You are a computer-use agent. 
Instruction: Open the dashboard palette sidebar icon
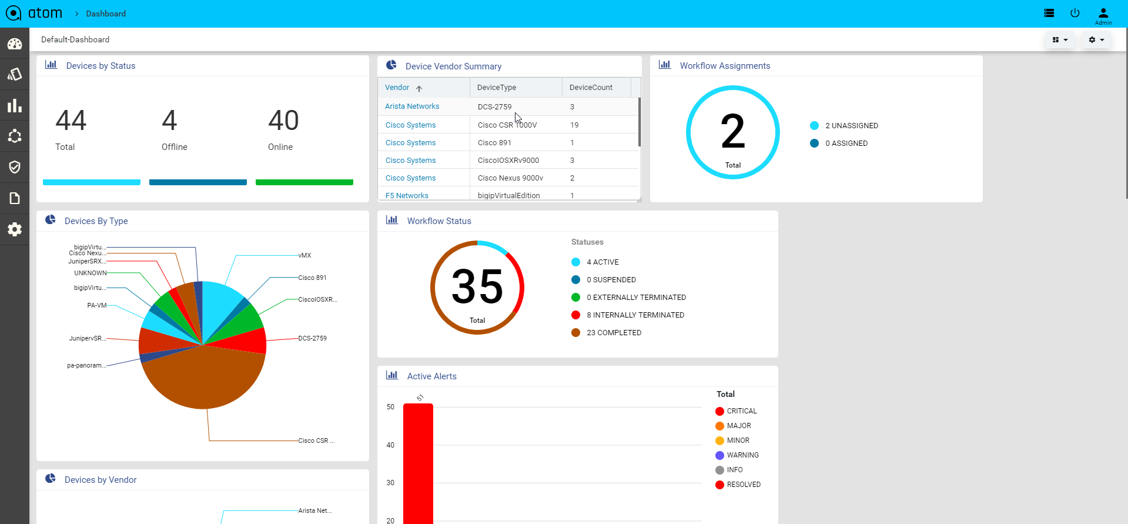tap(15, 44)
